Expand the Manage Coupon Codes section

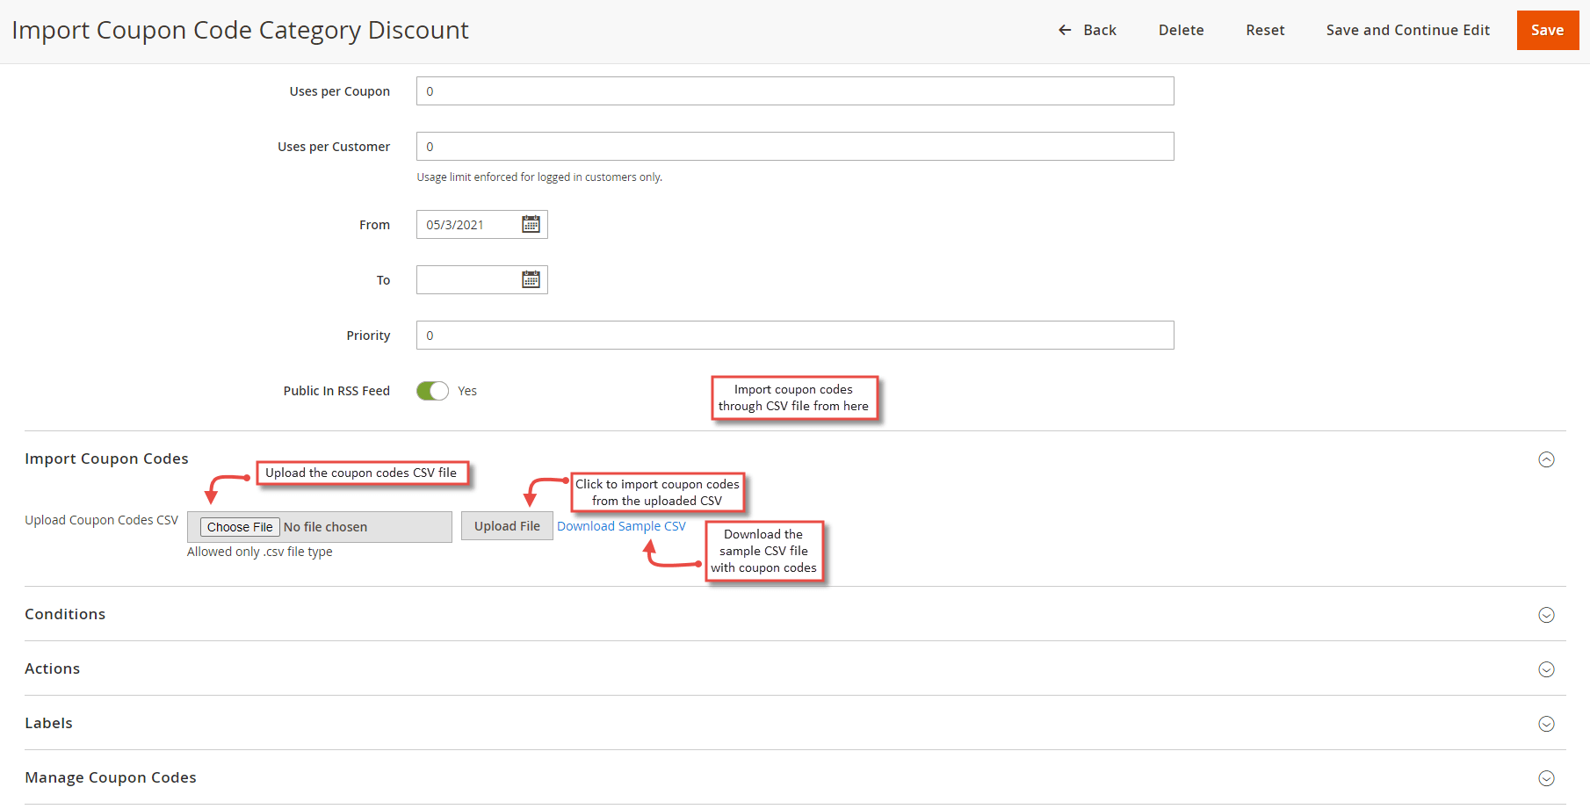(1546, 778)
